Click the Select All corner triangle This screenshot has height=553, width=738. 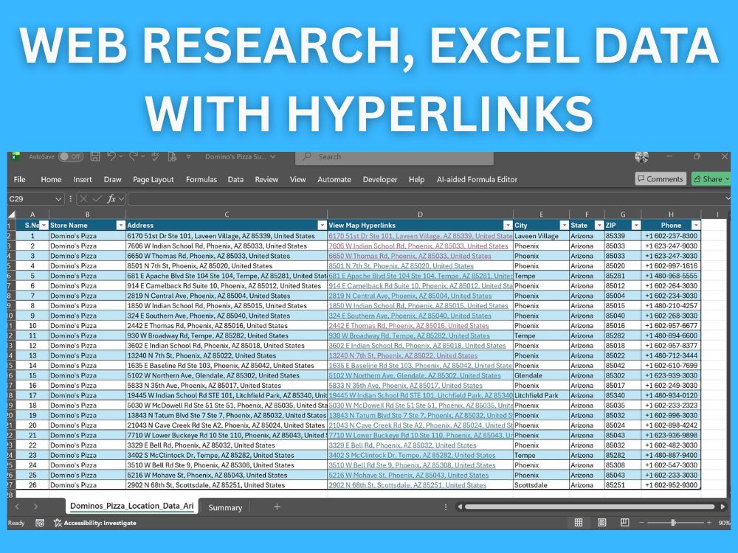pos(11,215)
